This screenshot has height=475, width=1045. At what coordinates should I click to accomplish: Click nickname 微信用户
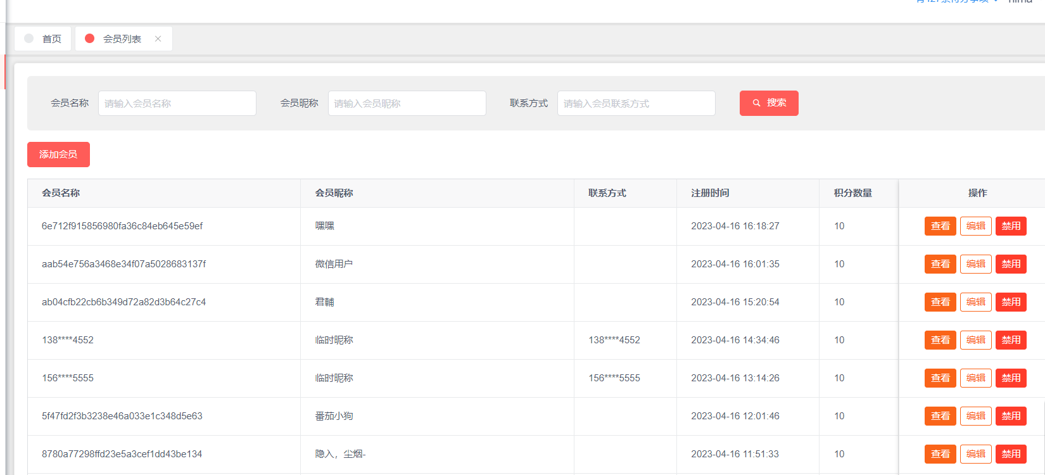(x=334, y=264)
